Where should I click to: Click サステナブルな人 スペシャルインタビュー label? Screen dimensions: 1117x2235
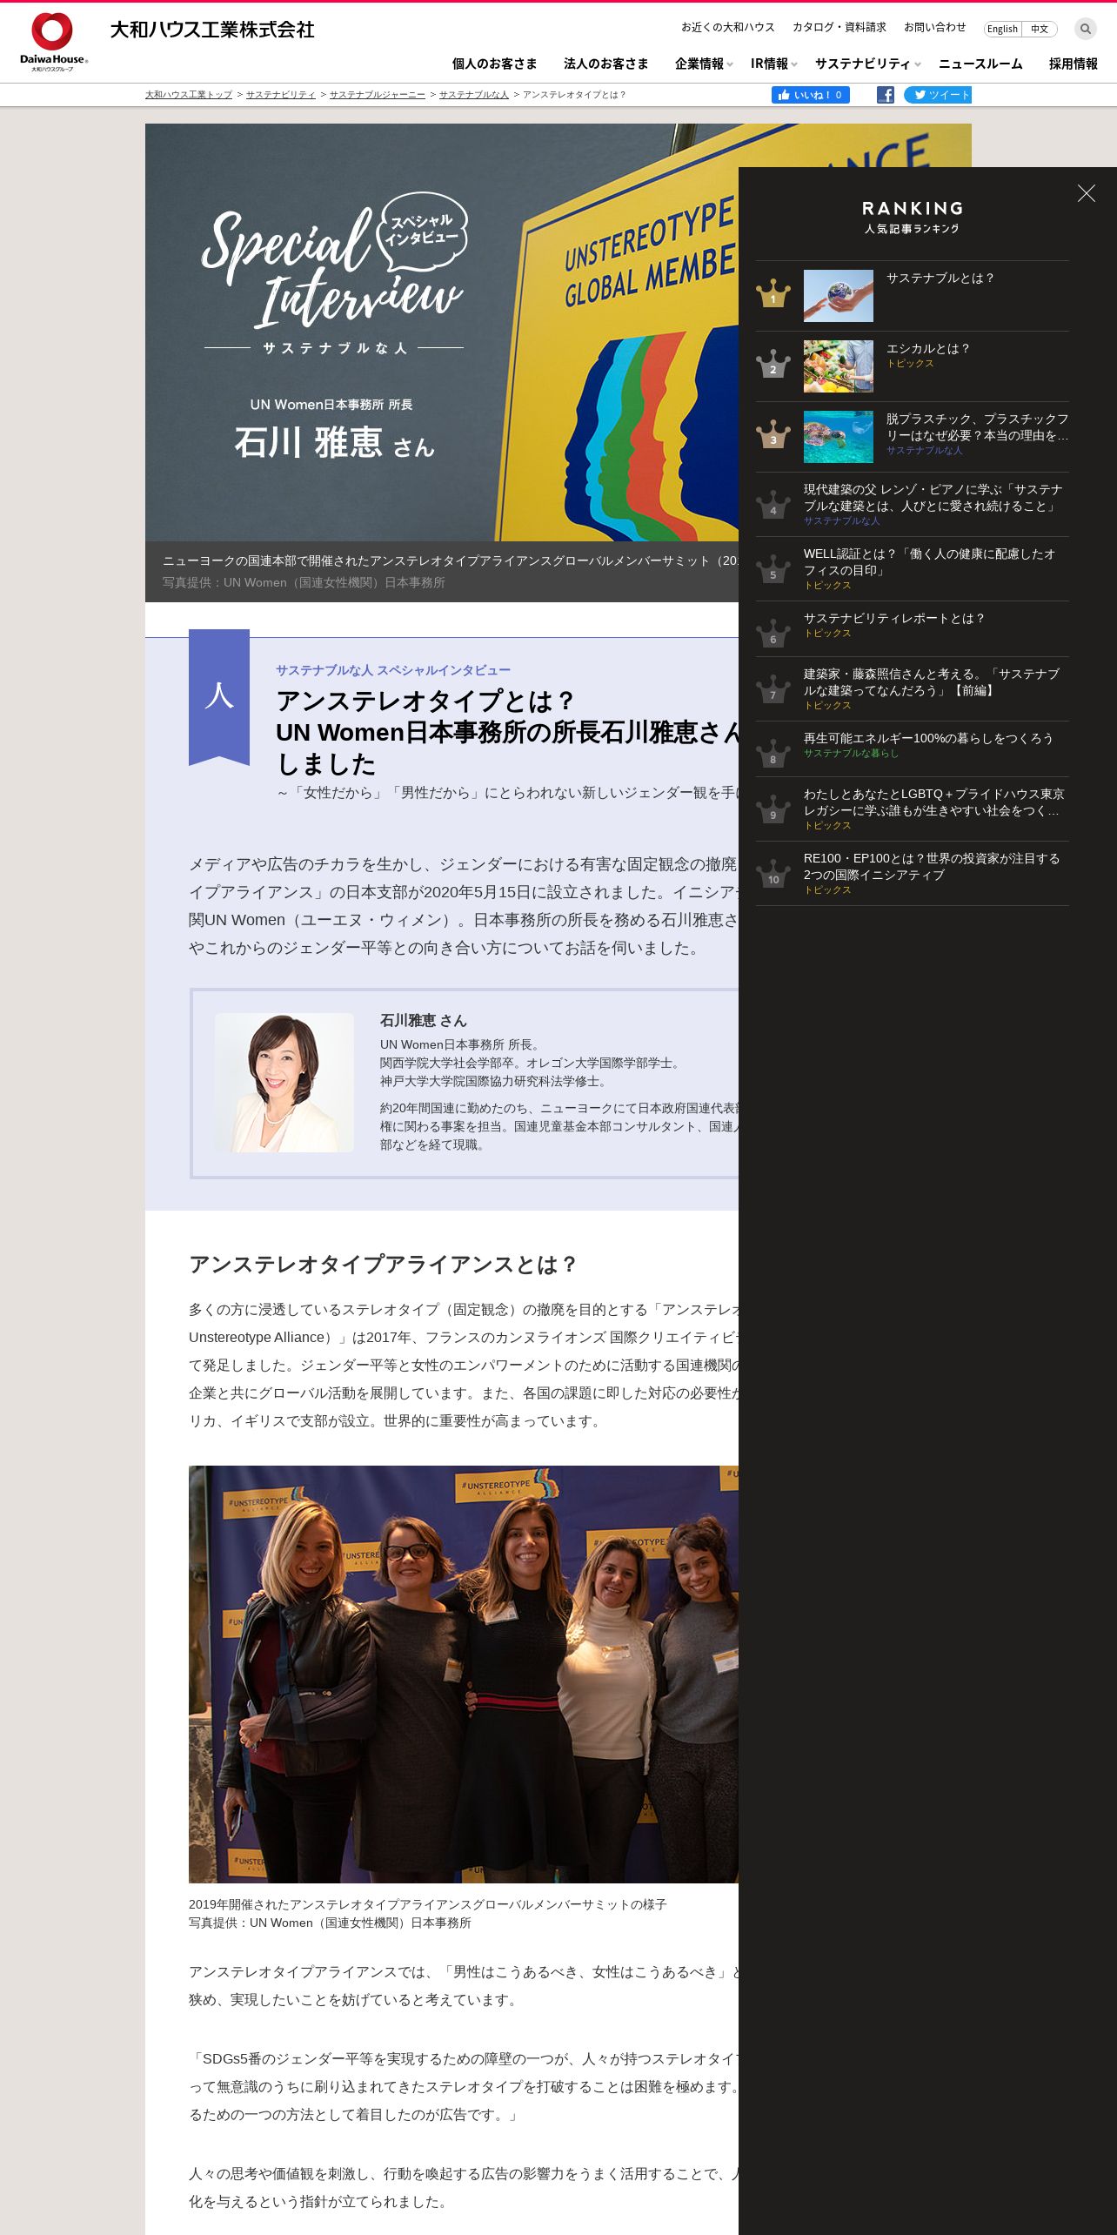tap(393, 670)
